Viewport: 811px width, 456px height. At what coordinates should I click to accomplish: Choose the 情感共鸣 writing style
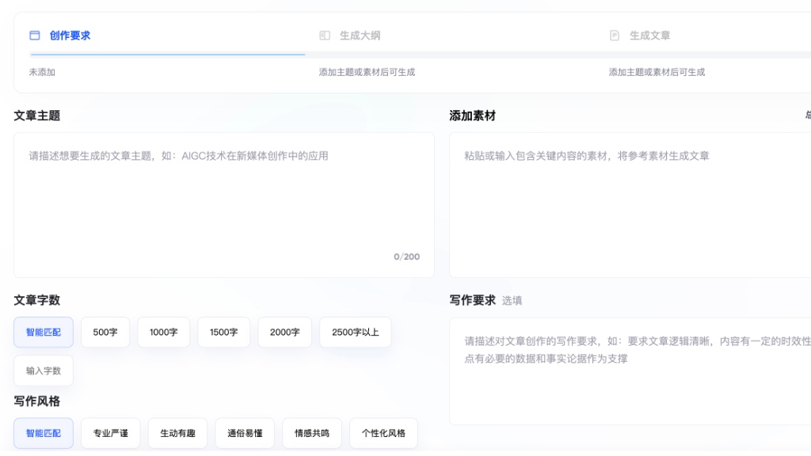312,433
